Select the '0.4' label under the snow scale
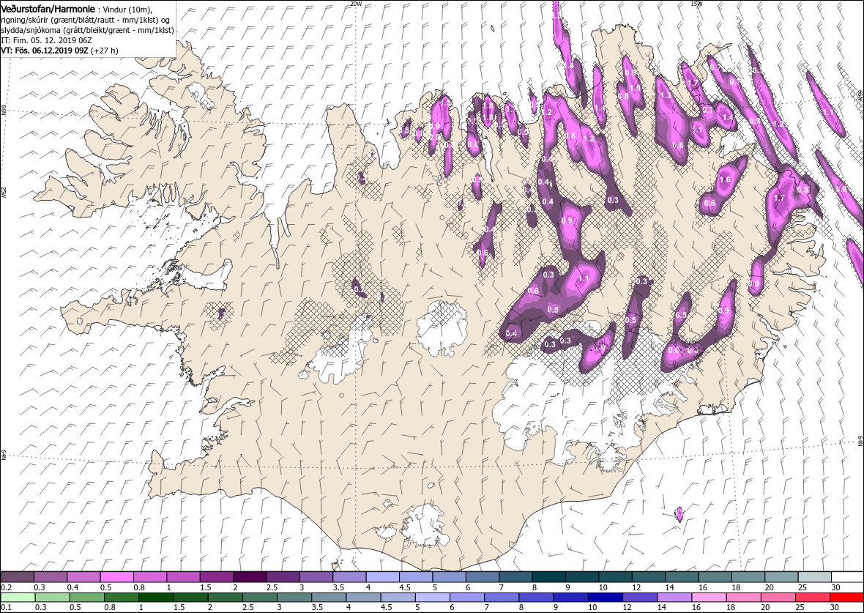864x613 pixels. point(72,587)
